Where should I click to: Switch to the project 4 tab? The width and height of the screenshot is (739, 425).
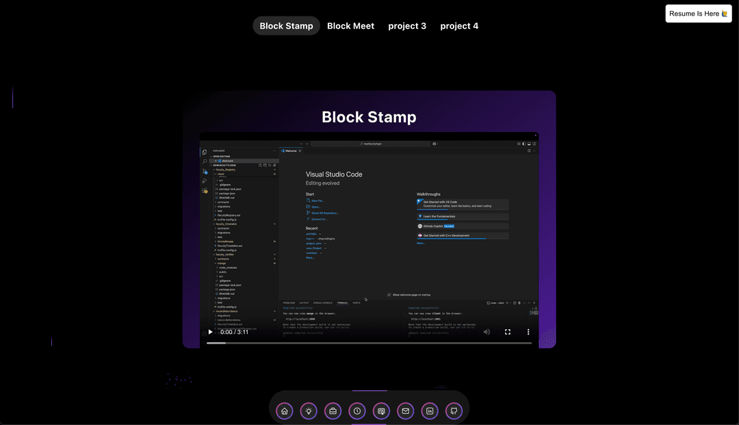click(459, 26)
